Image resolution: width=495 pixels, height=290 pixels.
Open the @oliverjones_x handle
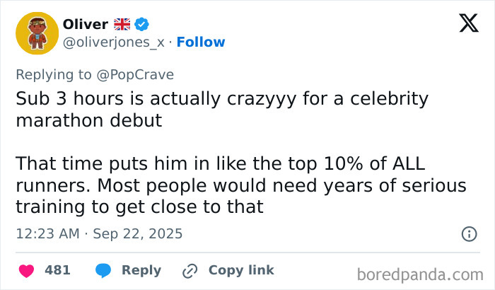(x=113, y=42)
